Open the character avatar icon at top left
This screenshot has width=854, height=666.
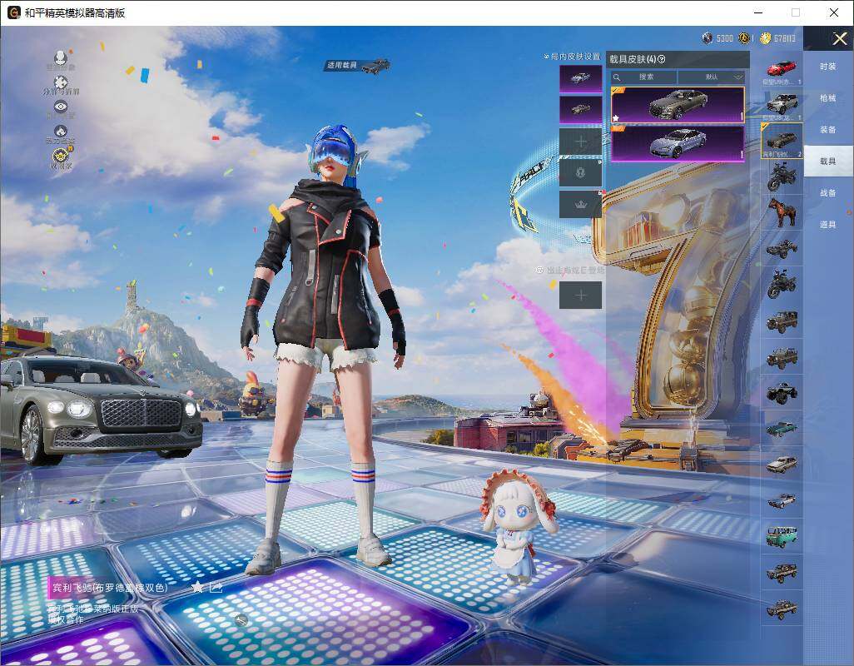[x=61, y=57]
